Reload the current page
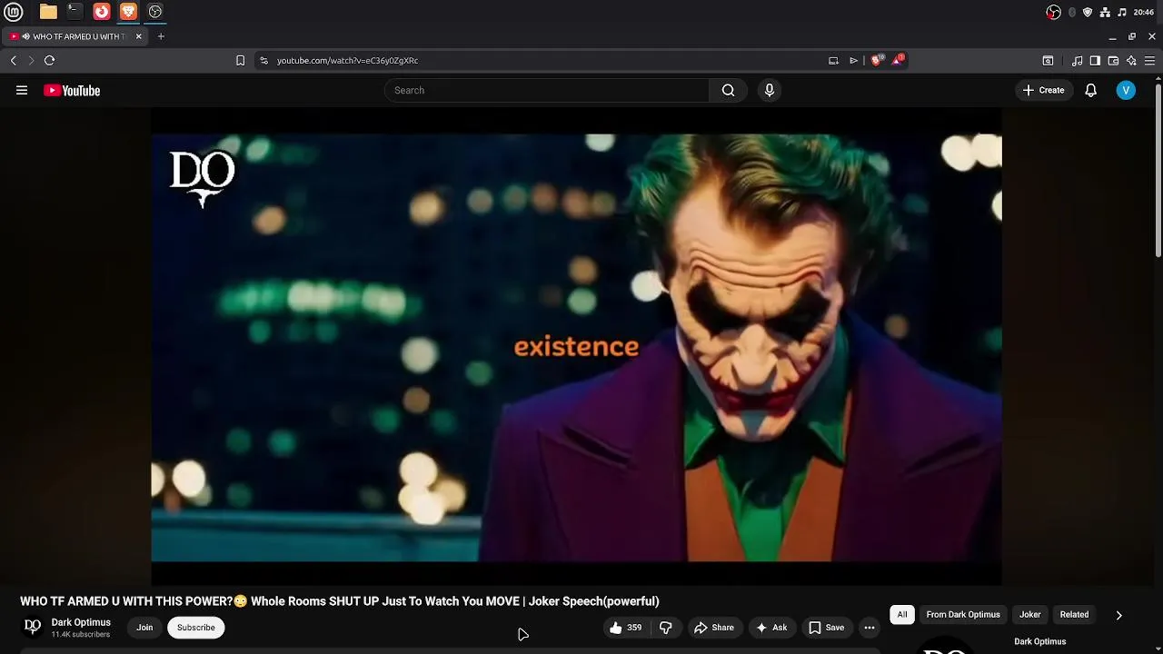 point(49,60)
